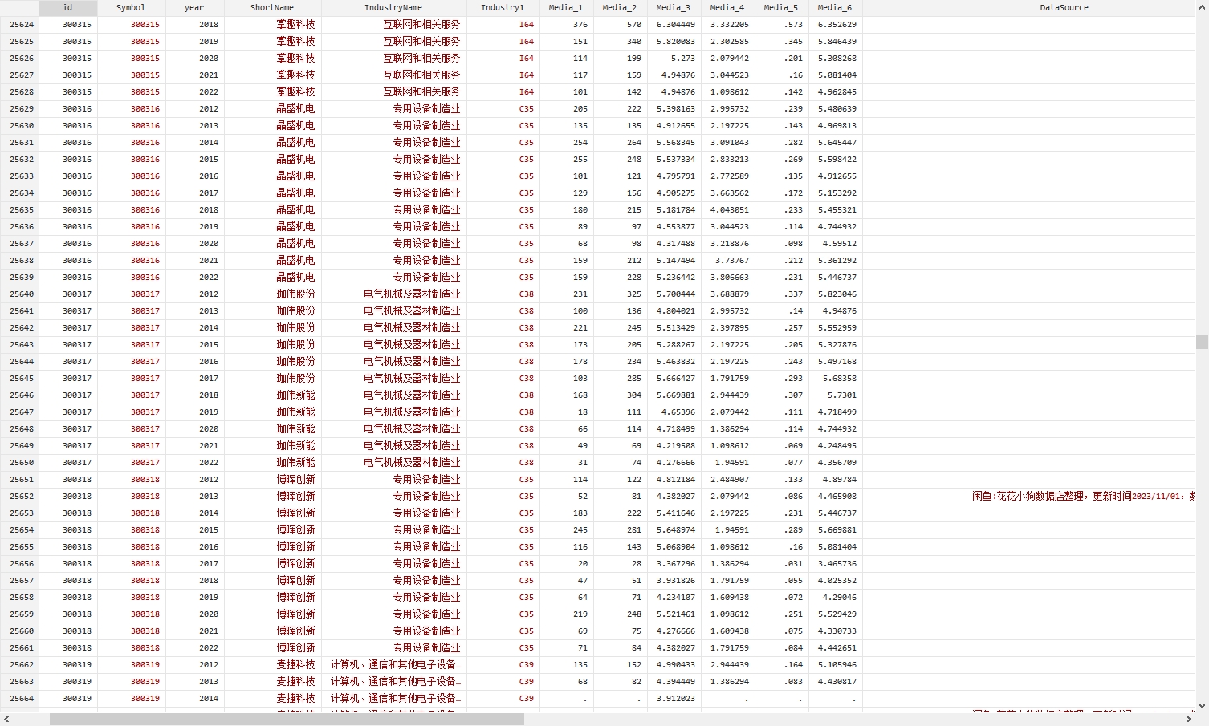1209x726 pixels.
Task: Click Media_1 value 18 in row 25647
Action: pos(582,412)
